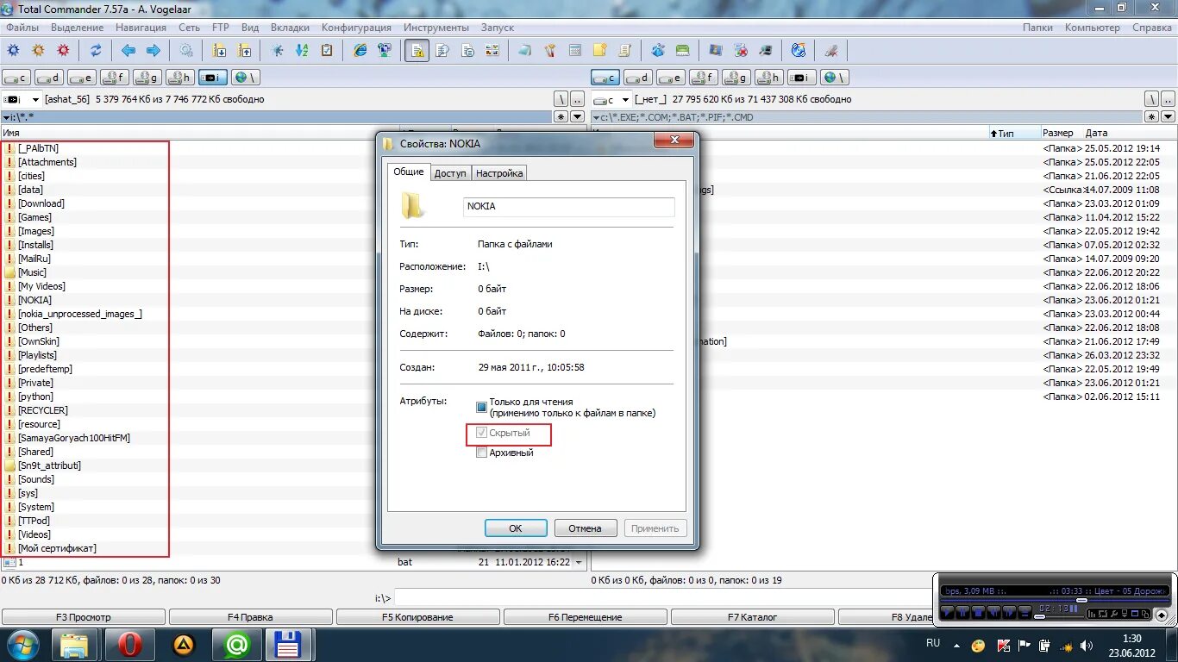Go forward with the blue right arrow

(x=154, y=51)
